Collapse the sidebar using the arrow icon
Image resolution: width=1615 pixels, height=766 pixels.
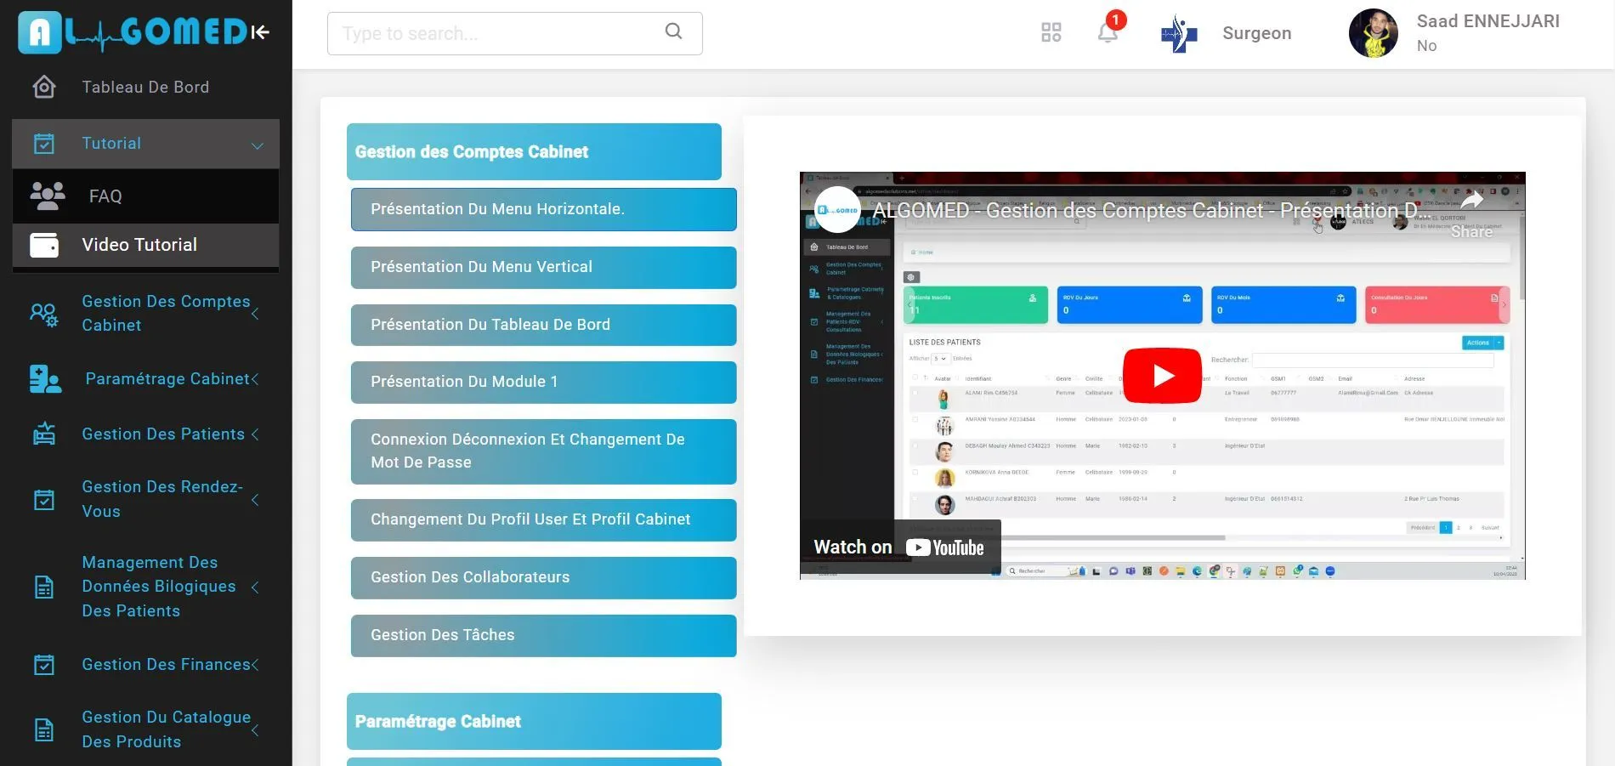260,32
